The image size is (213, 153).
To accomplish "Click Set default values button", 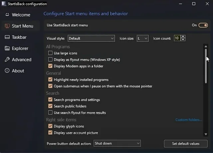I will click(186, 144).
